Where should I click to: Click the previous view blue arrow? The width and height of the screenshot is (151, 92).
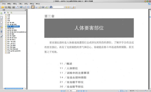(x=84, y=91)
